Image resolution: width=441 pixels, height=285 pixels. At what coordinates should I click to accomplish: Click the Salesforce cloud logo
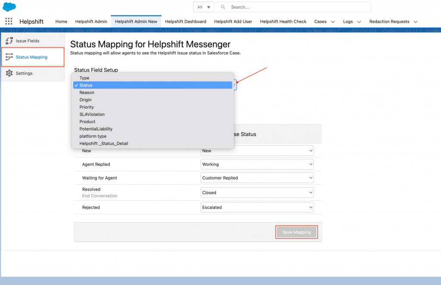coord(9,6)
